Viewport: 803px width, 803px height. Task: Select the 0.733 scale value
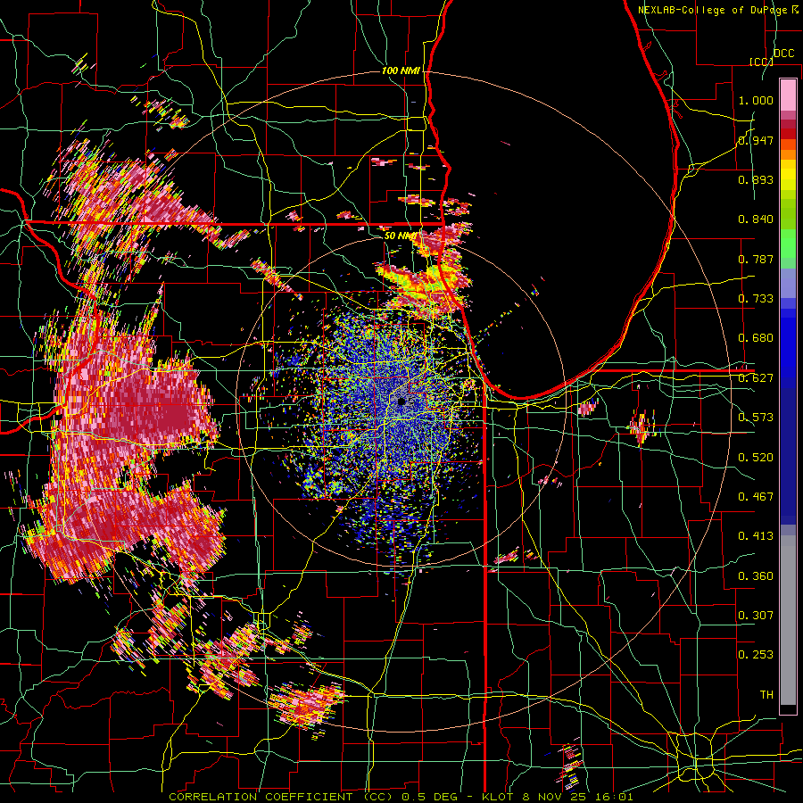756,299
